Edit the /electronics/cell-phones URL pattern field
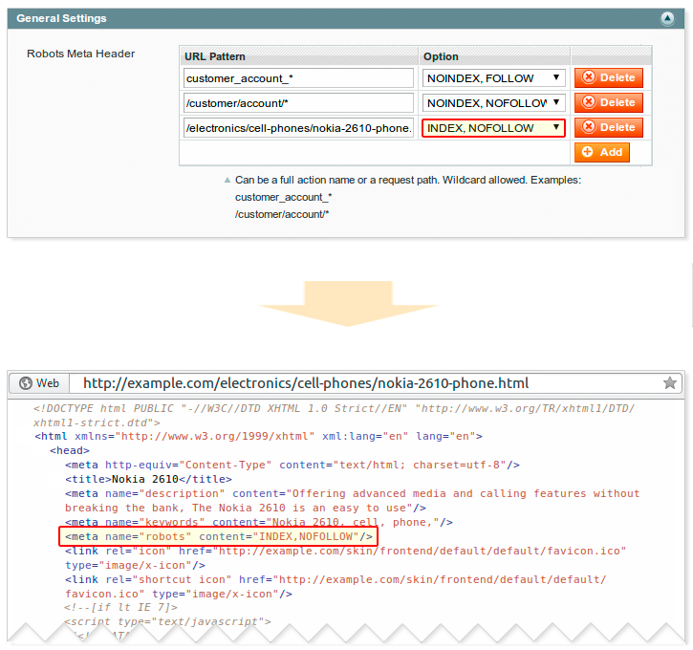Screen dimensions: 693x650 point(298,127)
